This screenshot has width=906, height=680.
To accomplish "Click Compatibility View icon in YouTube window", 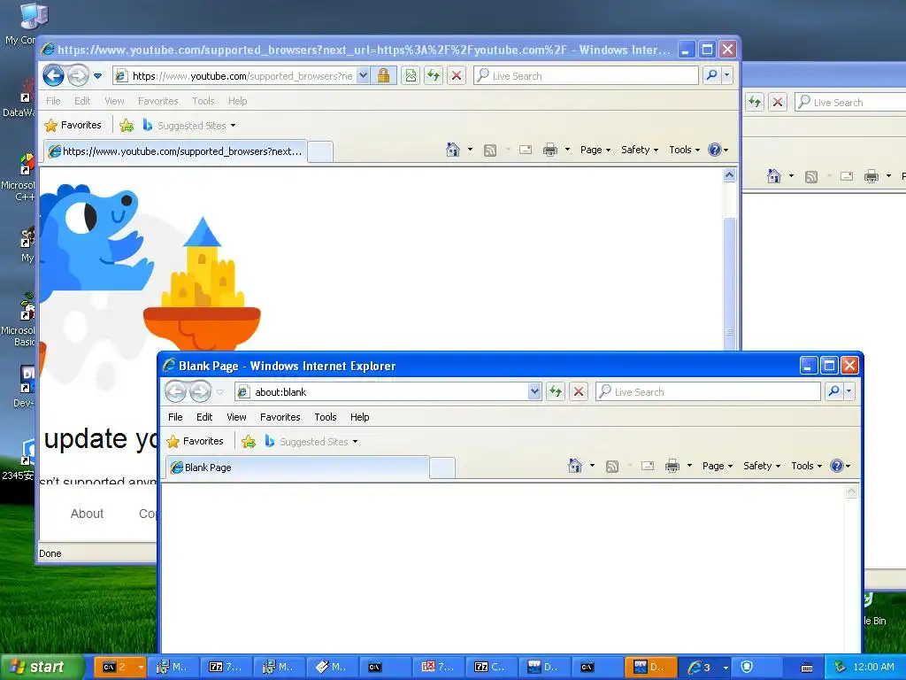I will [x=411, y=76].
